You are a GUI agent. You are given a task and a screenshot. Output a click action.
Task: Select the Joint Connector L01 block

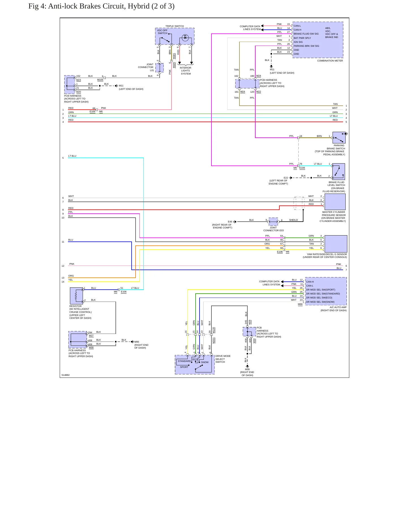pos(160,68)
